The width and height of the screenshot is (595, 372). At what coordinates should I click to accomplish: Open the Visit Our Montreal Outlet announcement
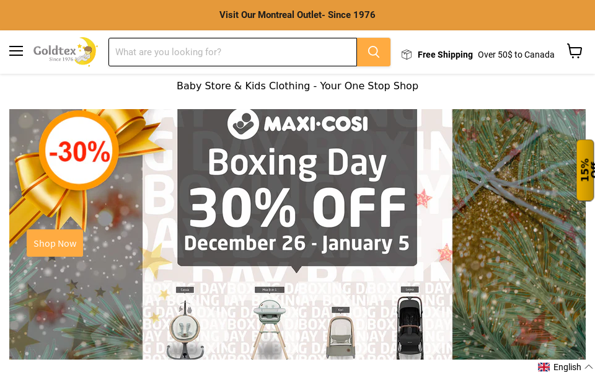297,15
